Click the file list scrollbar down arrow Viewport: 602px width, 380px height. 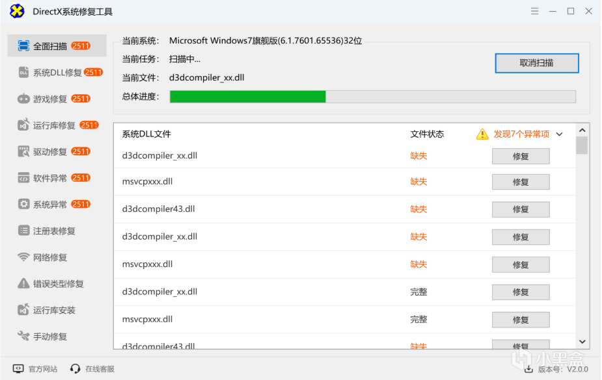click(x=582, y=341)
